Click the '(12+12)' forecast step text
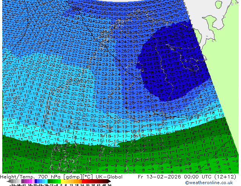The image size is (241, 186). 226,177
